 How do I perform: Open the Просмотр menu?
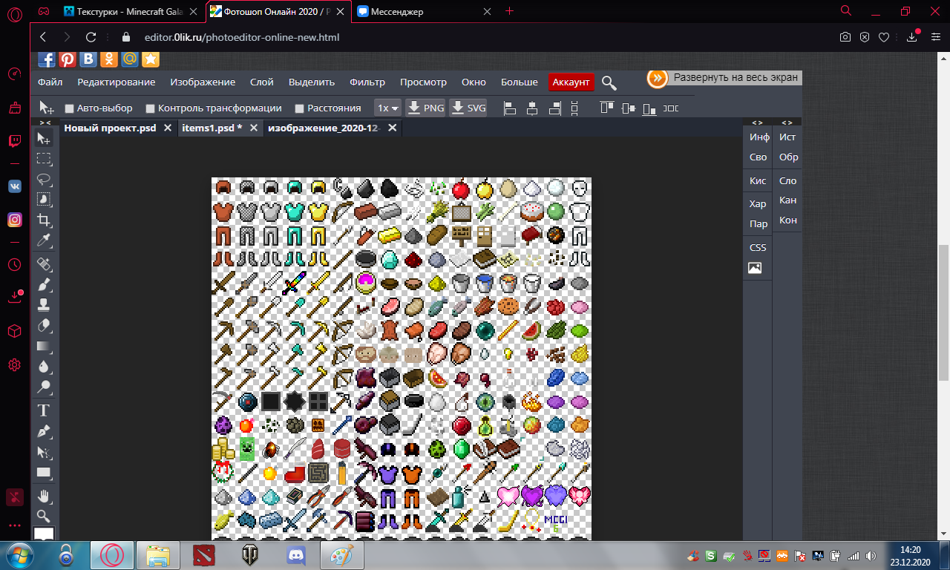pos(423,82)
